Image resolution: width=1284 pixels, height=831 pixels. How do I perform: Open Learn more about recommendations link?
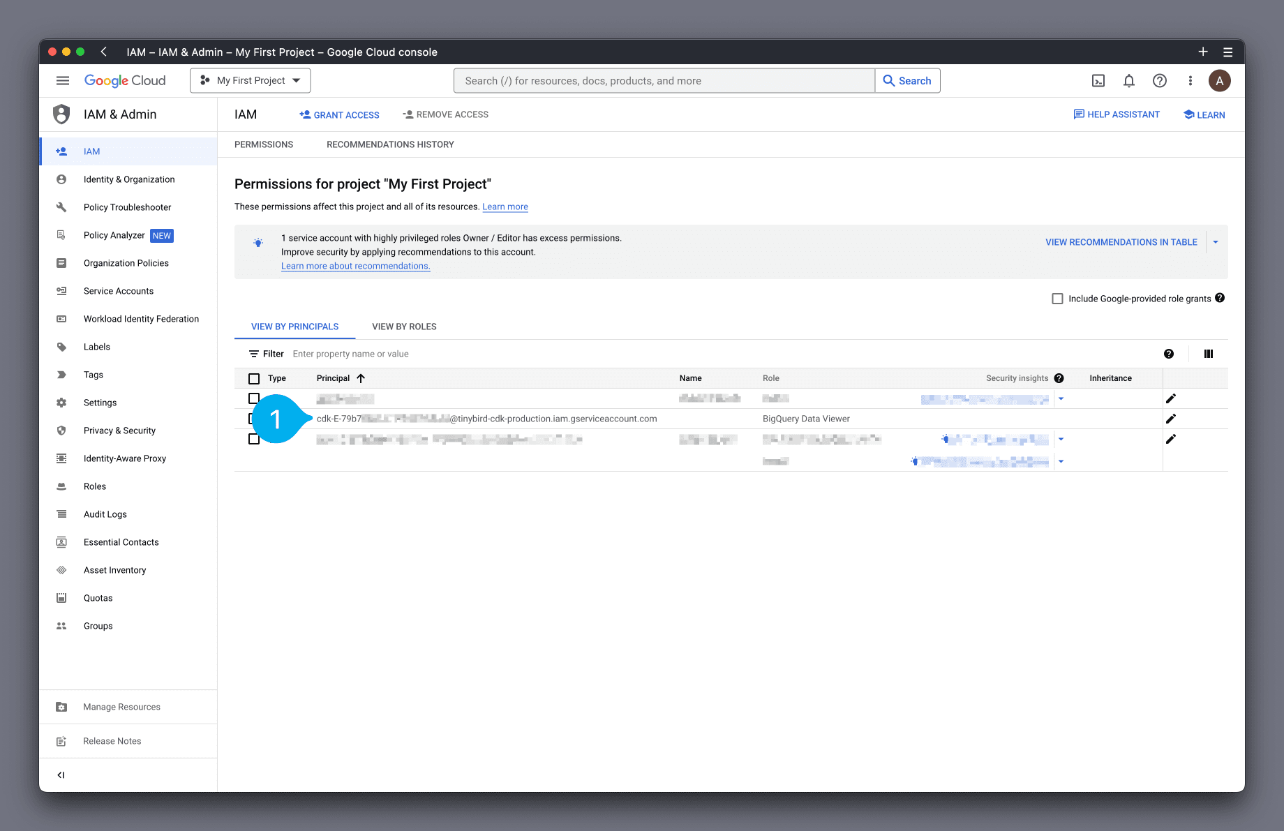[x=355, y=266]
